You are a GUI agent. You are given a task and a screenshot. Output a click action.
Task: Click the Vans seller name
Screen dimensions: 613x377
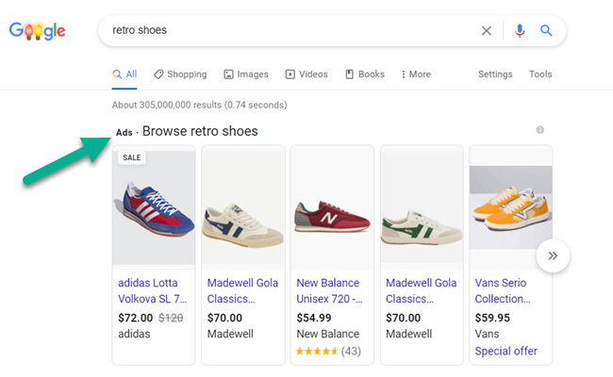[x=487, y=334]
